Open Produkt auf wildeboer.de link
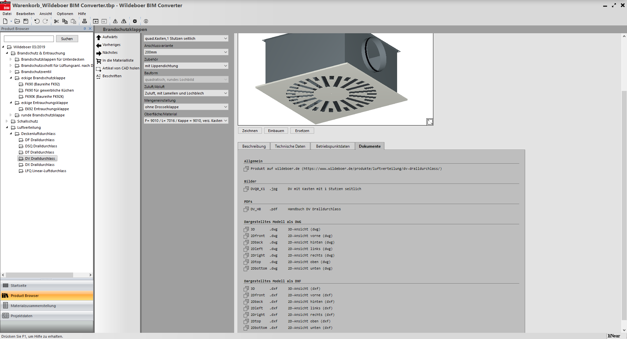627x339 pixels. pos(343,169)
